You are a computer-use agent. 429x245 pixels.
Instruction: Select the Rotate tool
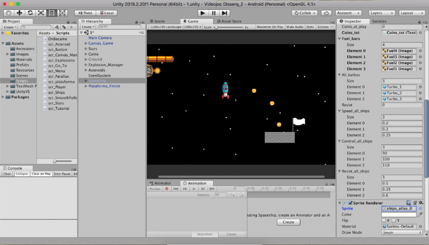click(x=30, y=13)
